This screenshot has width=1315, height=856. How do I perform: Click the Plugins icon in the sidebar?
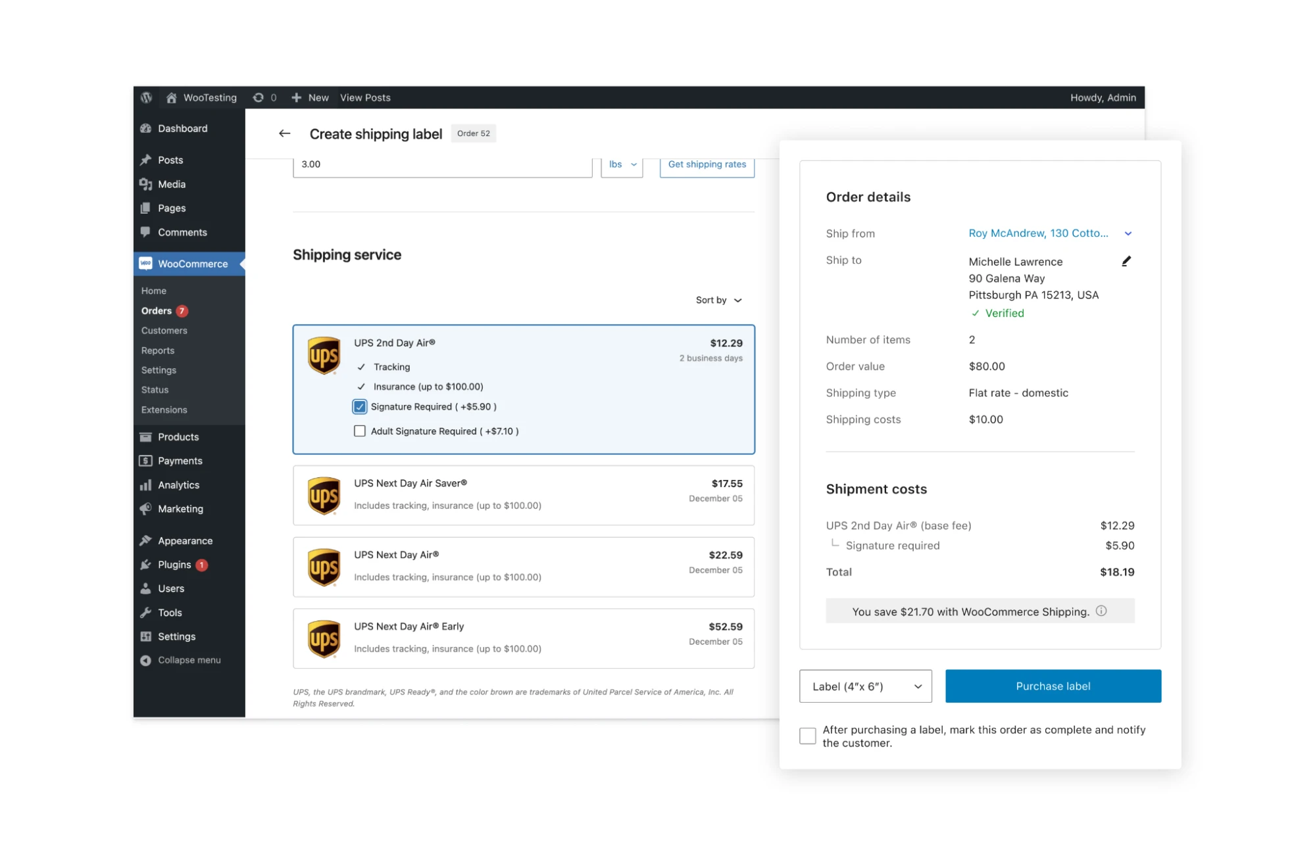146,564
